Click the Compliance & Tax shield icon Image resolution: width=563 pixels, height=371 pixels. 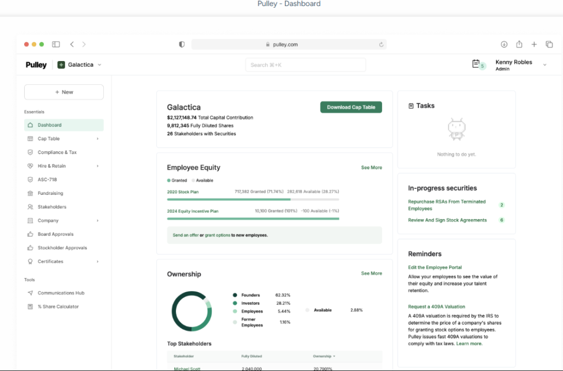coord(30,152)
